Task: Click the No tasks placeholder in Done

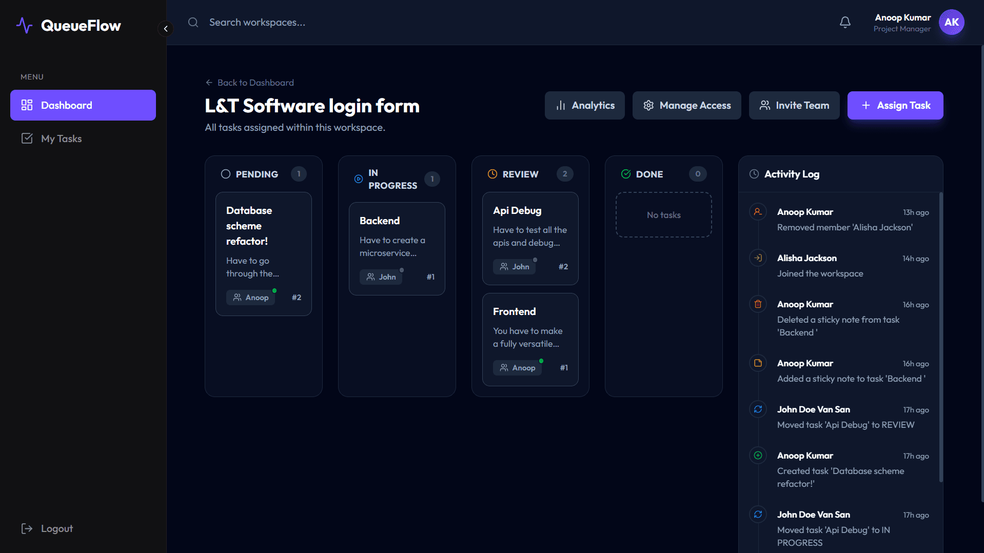Action: pos(664,215)
